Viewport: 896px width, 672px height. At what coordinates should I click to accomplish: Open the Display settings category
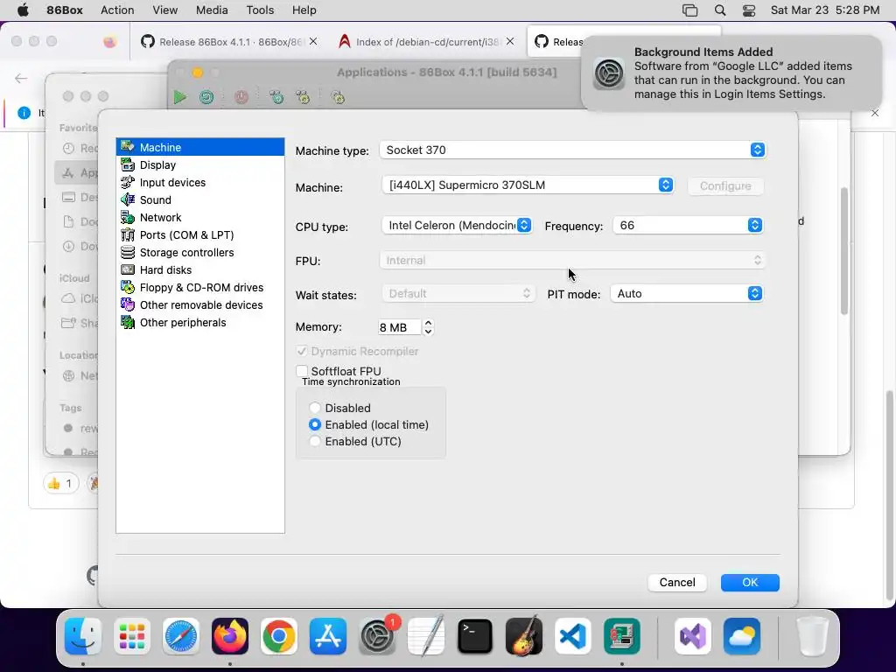tap(200, 164)
